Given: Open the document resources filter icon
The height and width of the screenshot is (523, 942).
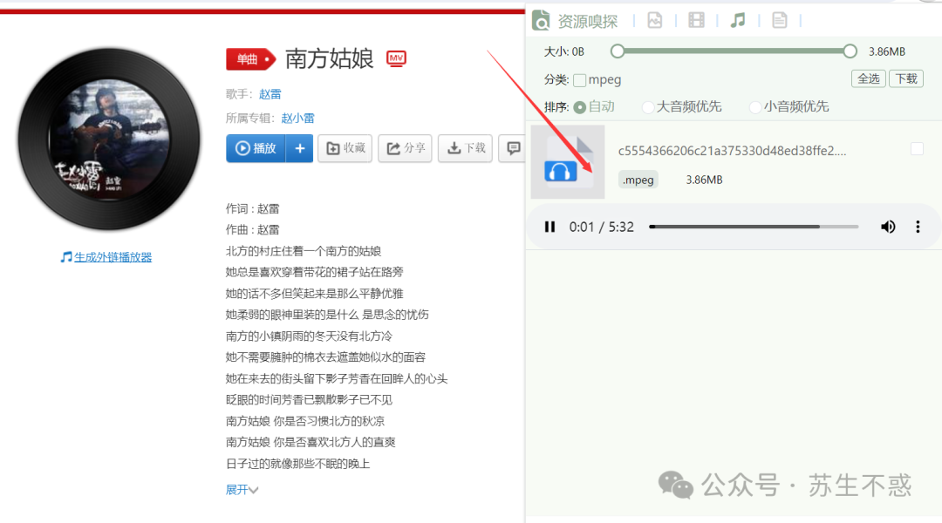Looking at the screenshot, I should (779, 20).
